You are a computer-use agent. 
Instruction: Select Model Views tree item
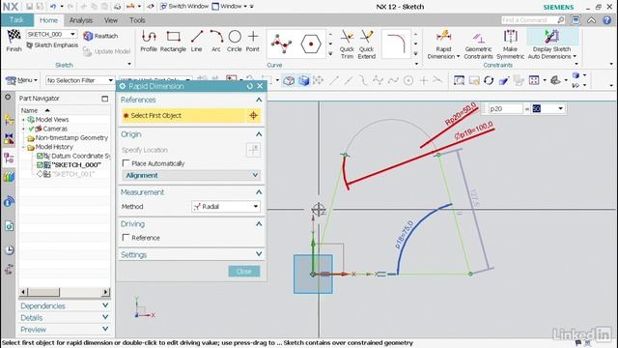pyautogui.click(x=47, y=120)
